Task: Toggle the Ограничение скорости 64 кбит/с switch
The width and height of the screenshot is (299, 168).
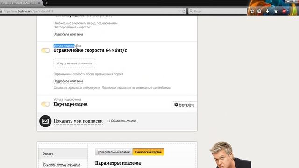Action: coord(45,50)
